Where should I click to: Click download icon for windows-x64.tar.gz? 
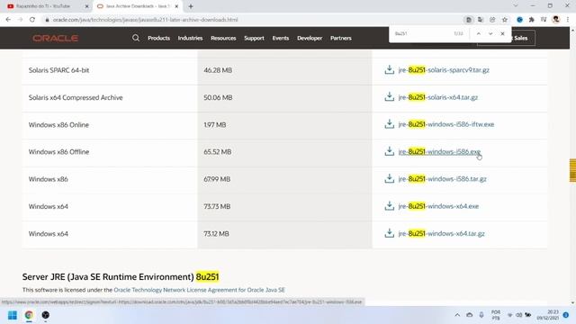point(390,233)
